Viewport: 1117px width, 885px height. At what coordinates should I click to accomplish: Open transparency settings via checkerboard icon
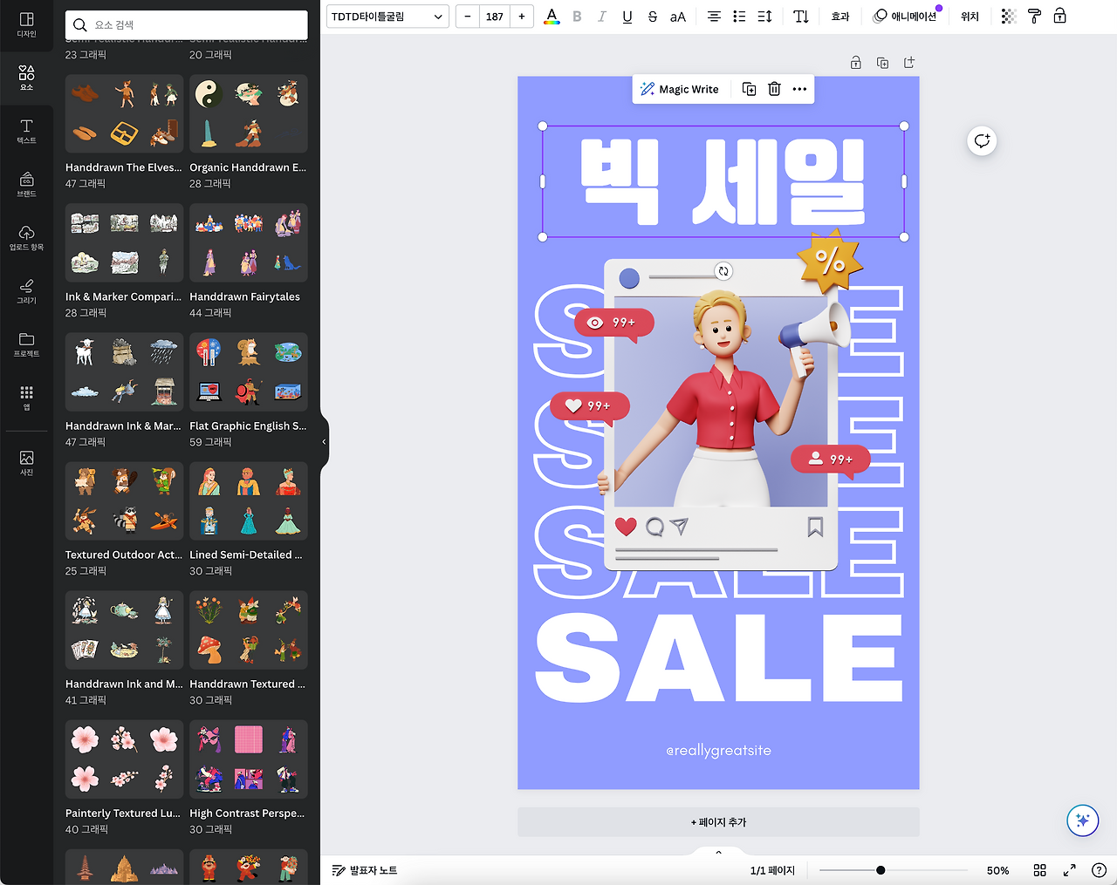(x=1008, y=16)
